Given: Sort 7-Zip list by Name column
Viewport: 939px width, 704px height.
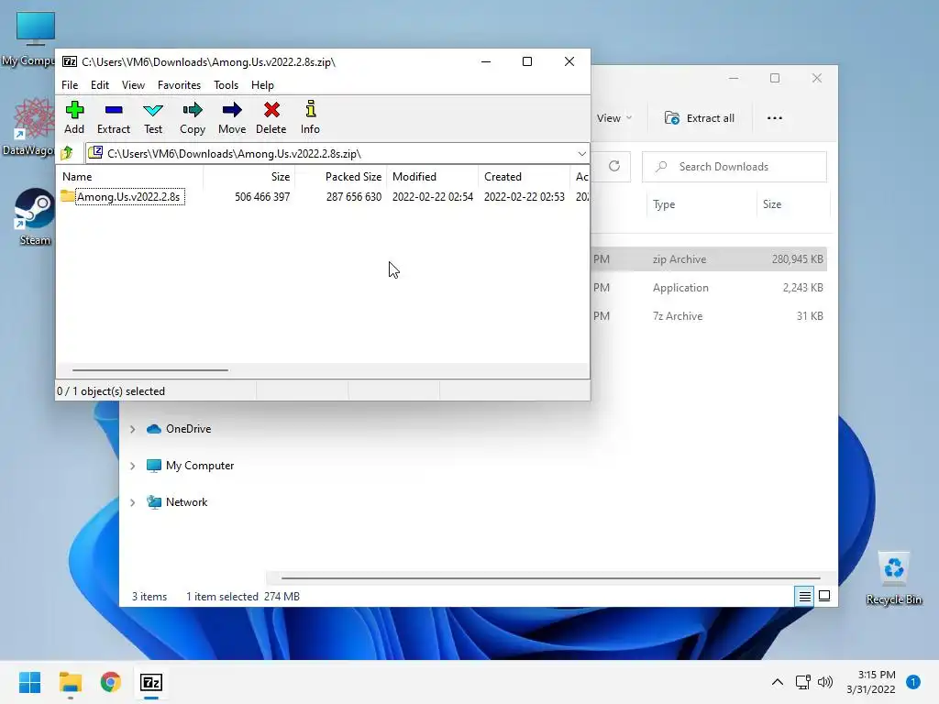Looking at the screenshot, I should point(130,177).
